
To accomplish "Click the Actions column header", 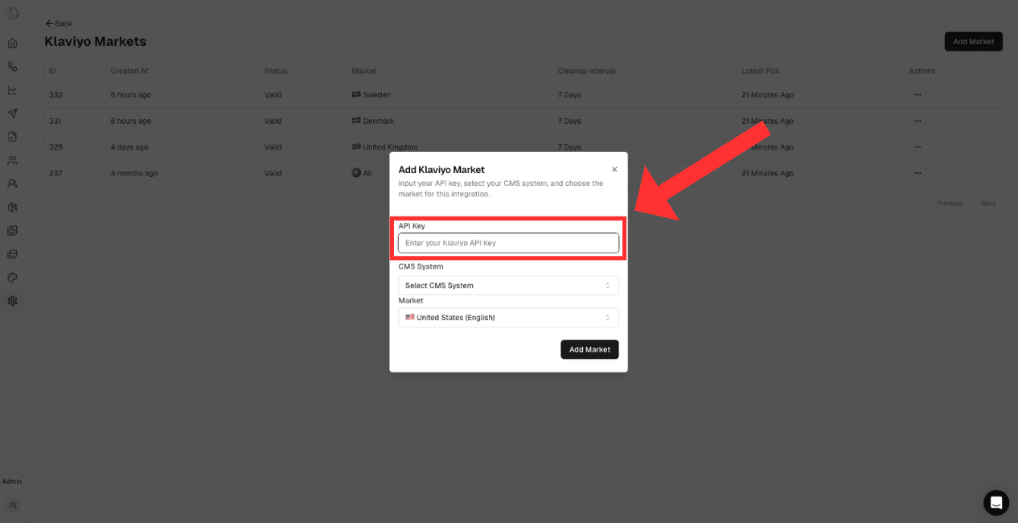I will (x=922, y=71).
